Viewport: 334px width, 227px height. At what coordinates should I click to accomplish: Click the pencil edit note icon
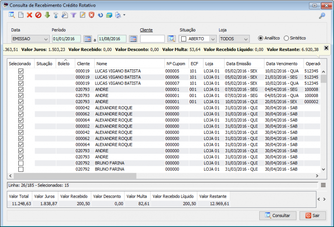[x=82, y=15]
